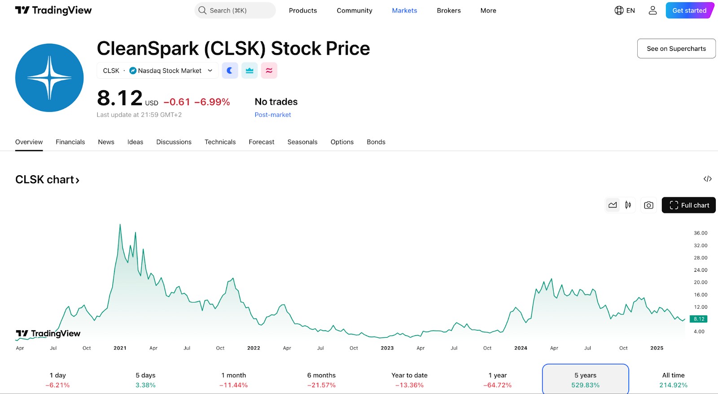Click the teal crown badge icon
718x394 pixels.
pyautogui.click(x=250, y=71)
